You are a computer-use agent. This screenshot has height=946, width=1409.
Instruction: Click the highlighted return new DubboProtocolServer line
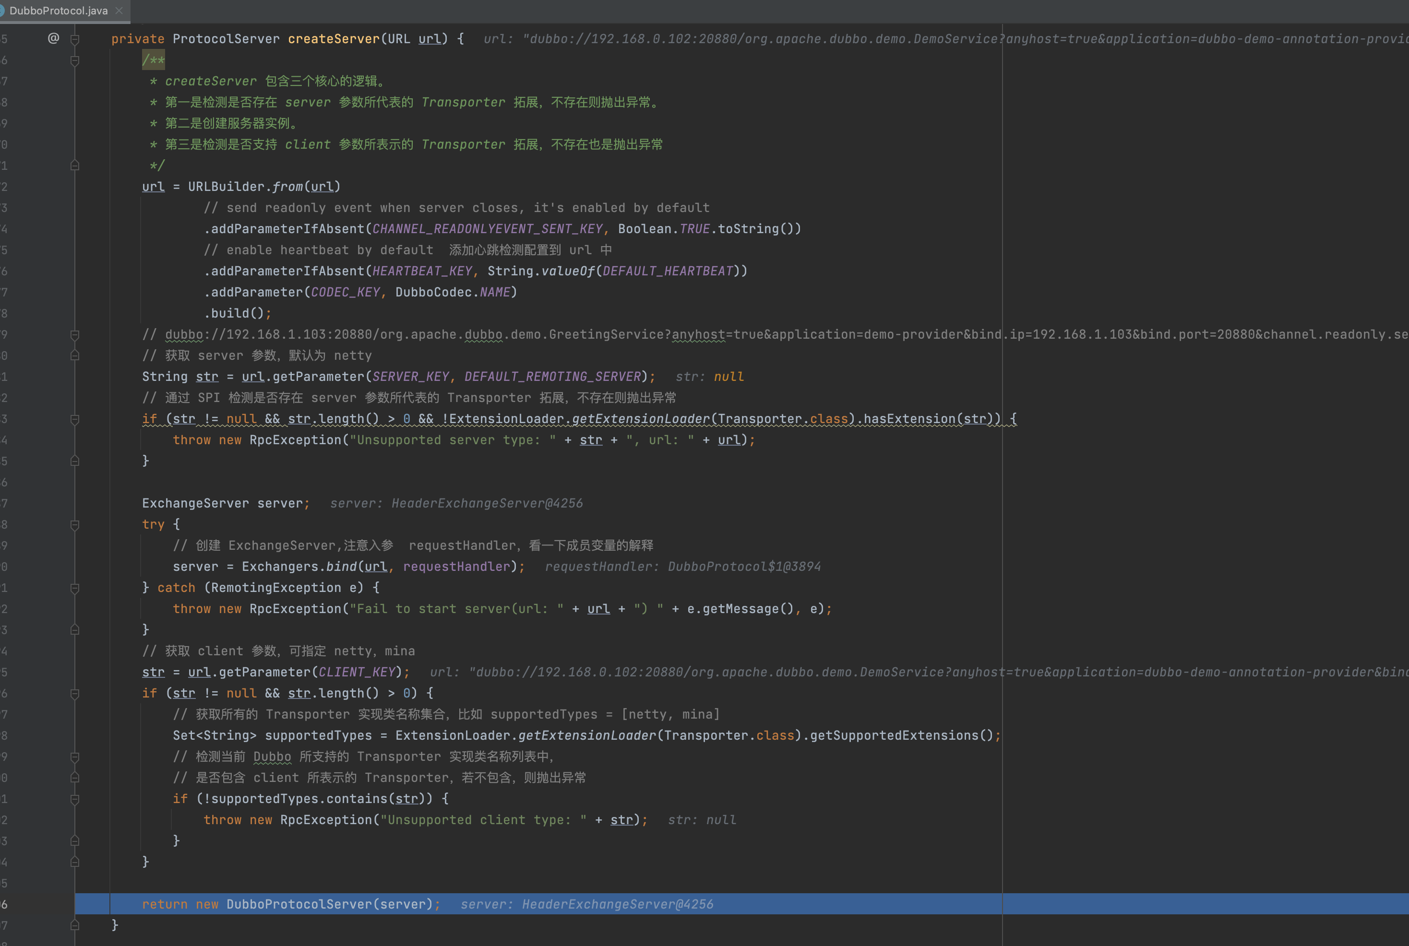click(x=291, y=904)
